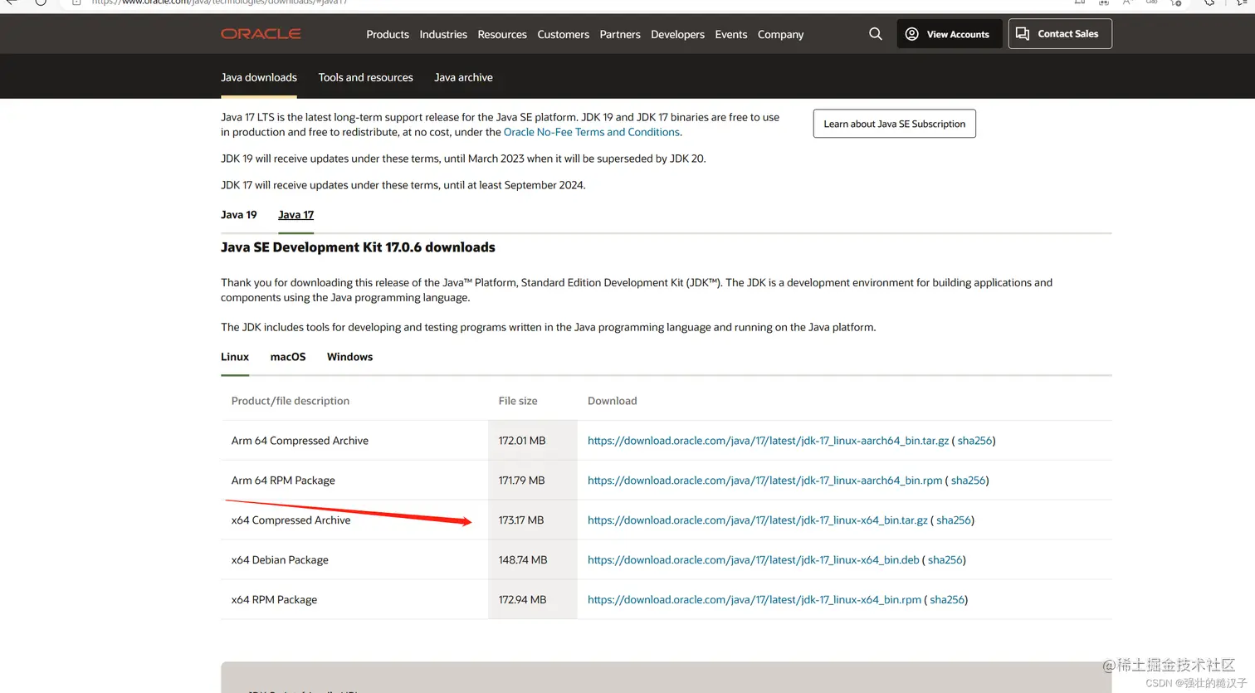Viewport: 1255px width, 693px height.
Task: Click the '172.01 MB' file size
Action: pyautogui.click(x=522, y=441)
